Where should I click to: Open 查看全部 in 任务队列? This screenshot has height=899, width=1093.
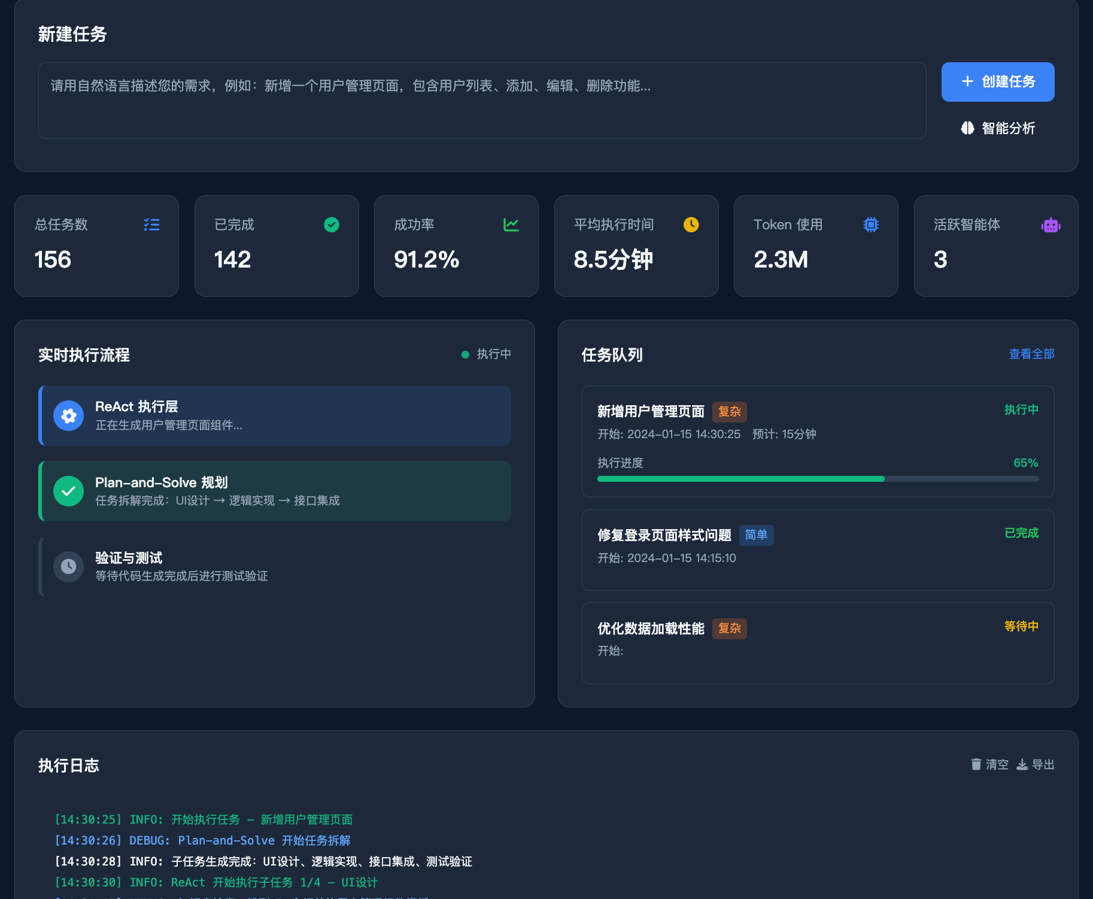coord(1031,354)
